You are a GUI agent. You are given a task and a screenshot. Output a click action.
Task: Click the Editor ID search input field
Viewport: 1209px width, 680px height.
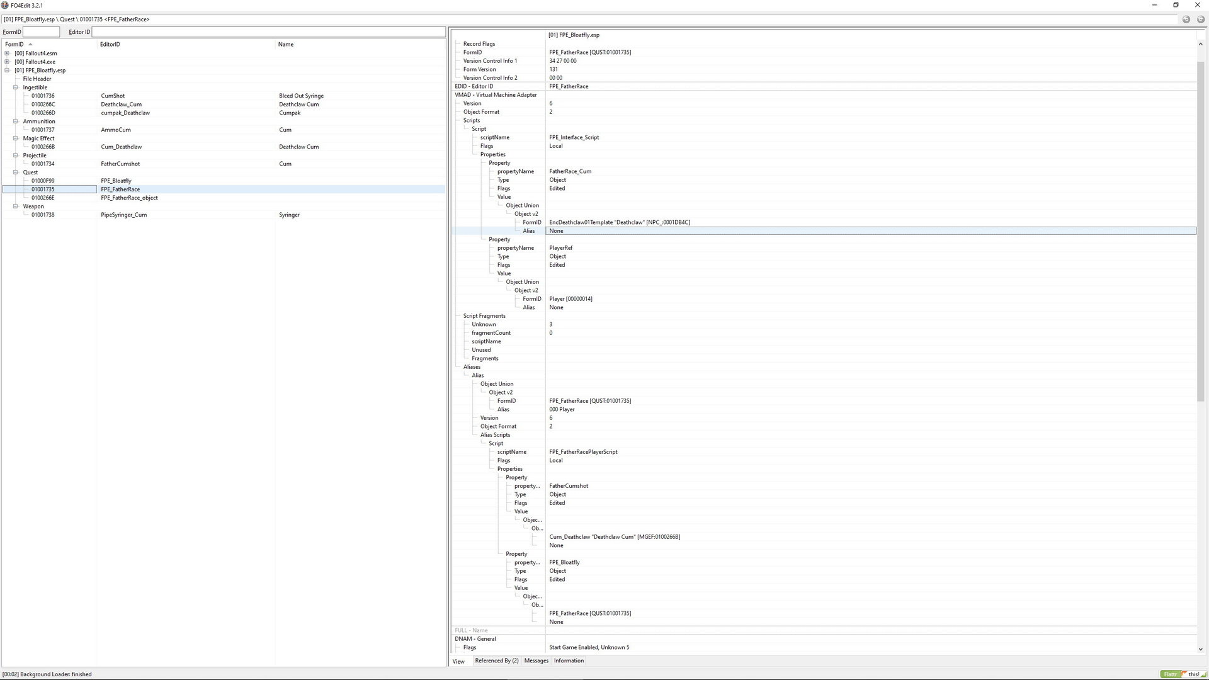coord(268,32)
